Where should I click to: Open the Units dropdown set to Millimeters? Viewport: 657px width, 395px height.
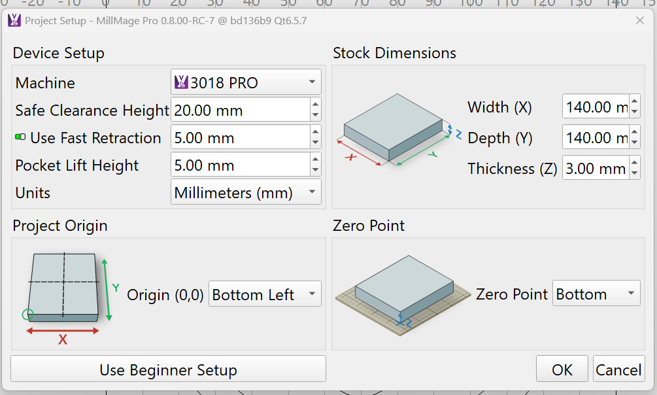246,192
